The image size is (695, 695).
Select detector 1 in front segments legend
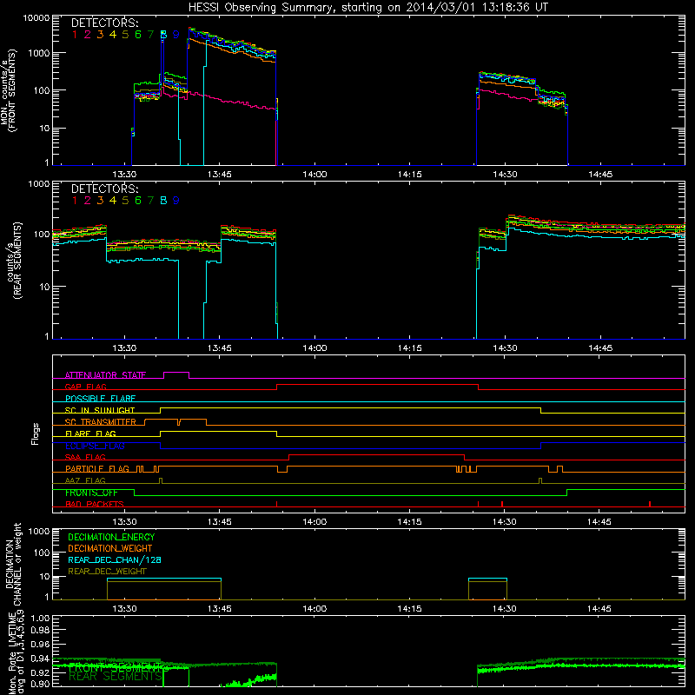pos(75,35)
